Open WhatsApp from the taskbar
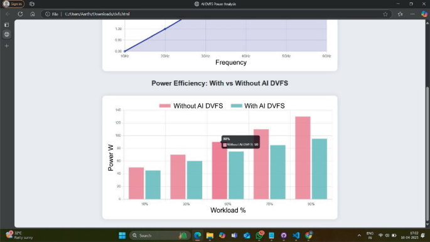 tap(259, 236)
